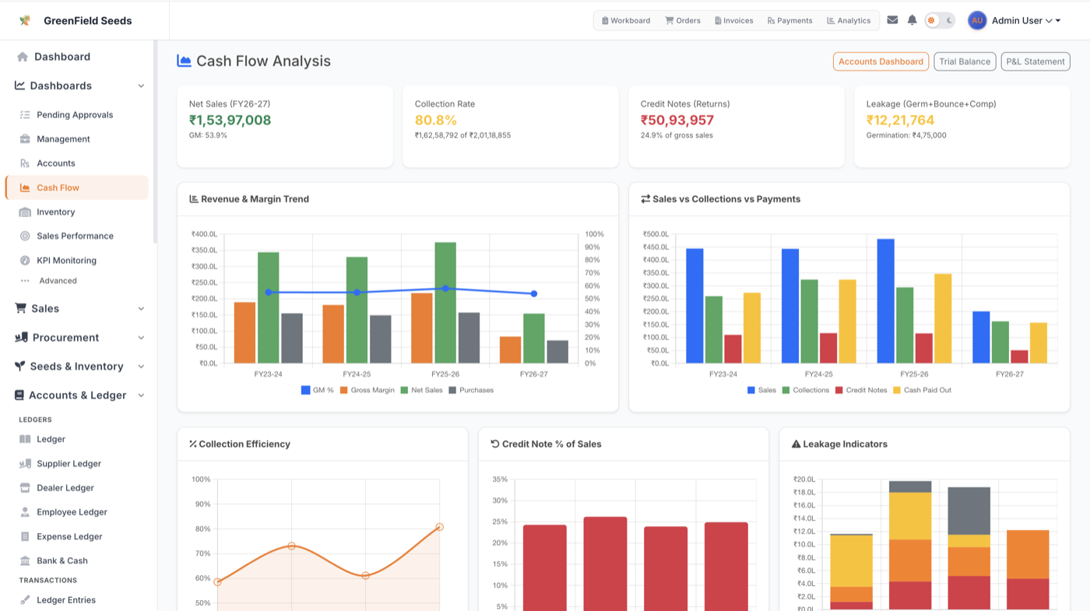
Task: Open Workboard in the top navigation
Action: point(626,20)
